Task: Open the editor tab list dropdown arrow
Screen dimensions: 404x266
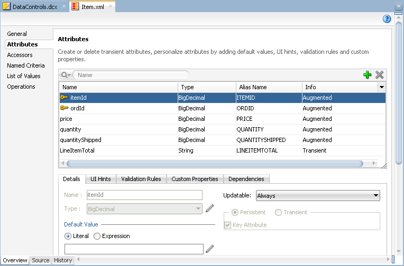Action: (x=399, y=6)
